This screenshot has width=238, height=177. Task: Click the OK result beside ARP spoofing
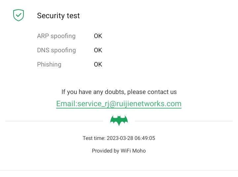pyautogui.click(x=98, y=36)
